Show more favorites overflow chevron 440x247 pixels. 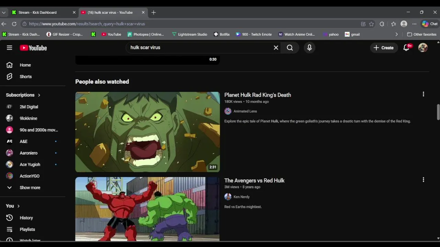tap(396, 34)
